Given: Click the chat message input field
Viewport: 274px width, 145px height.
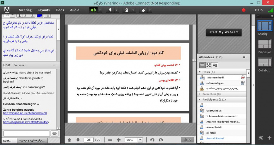Looking at the screenshot, I should (x=27, y=134).
